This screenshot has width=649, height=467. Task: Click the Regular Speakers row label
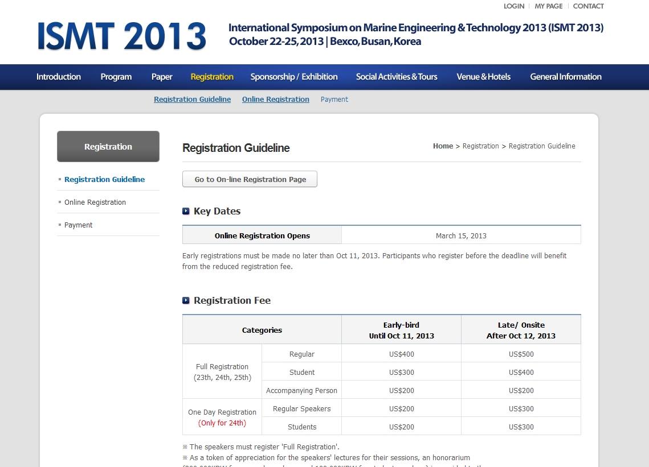[x=302, y=409]
